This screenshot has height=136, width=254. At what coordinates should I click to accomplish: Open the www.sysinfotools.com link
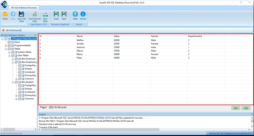11,133
